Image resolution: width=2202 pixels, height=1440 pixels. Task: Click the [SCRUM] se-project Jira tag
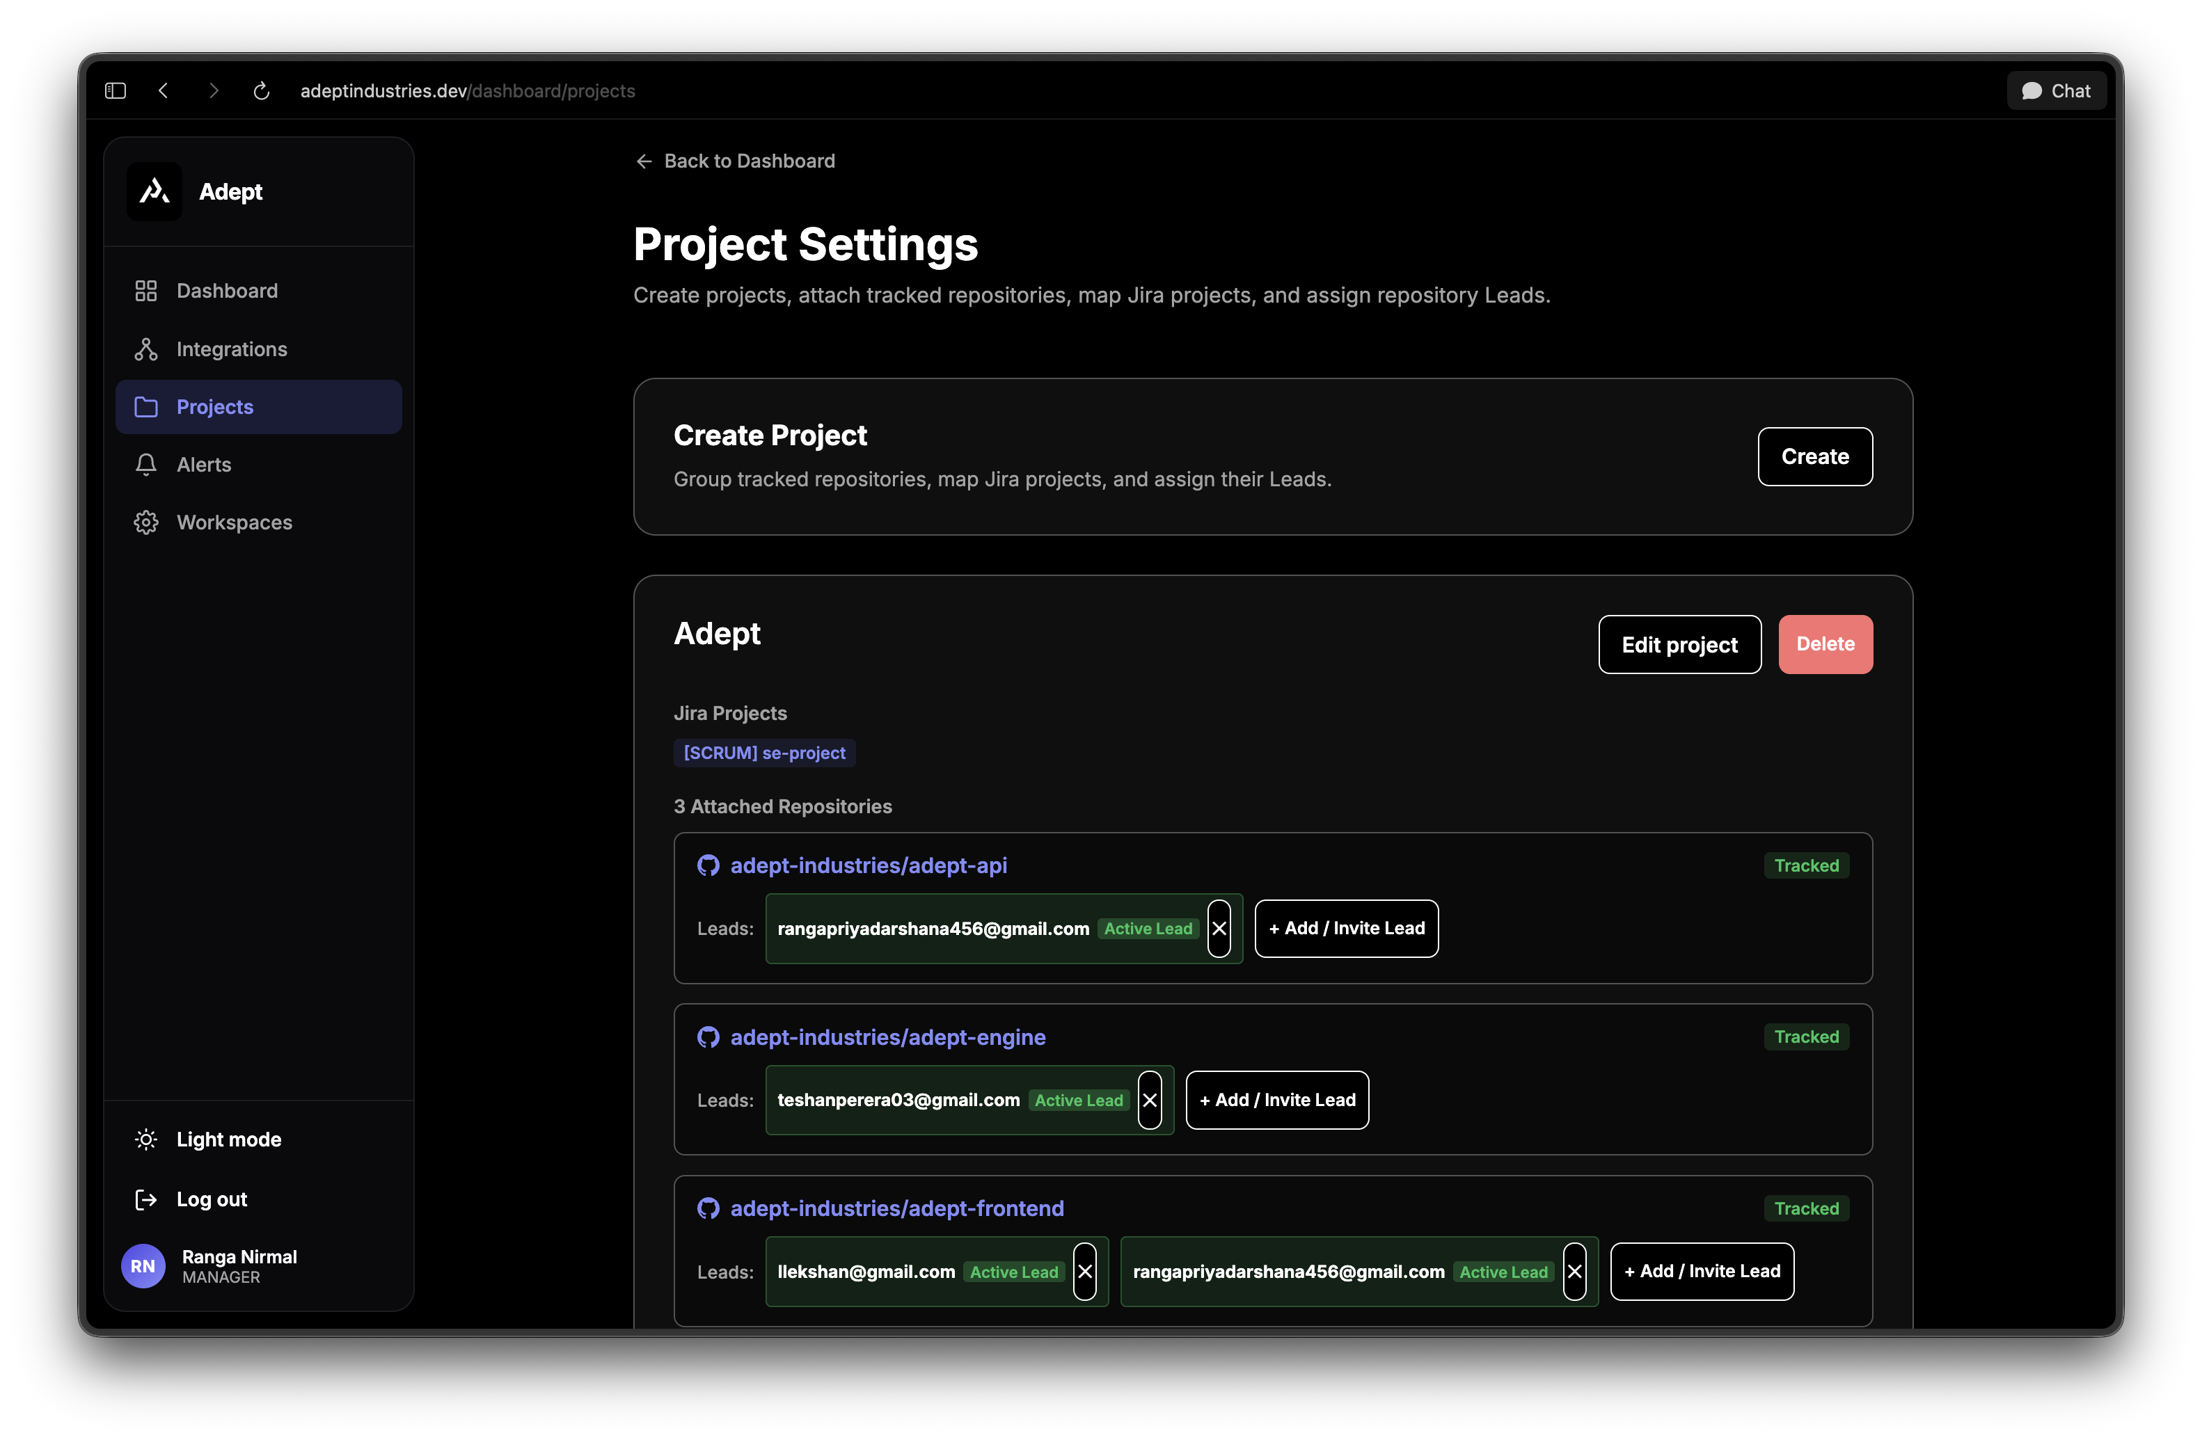(764, 753)
